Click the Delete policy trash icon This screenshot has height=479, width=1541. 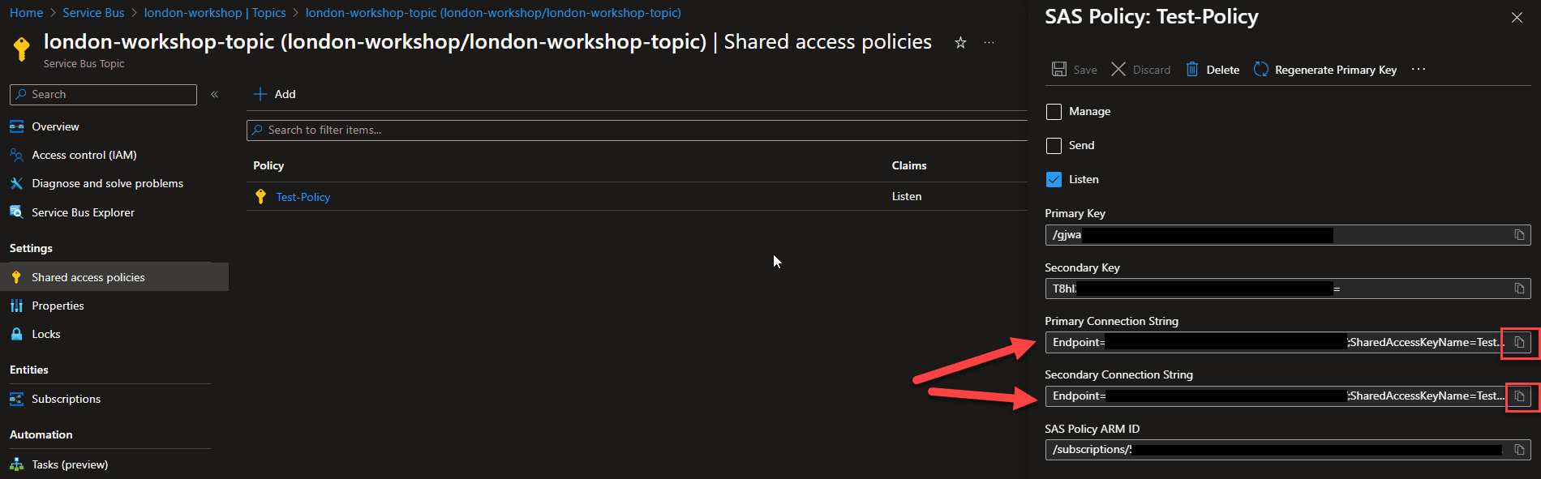coord(1192,70)
